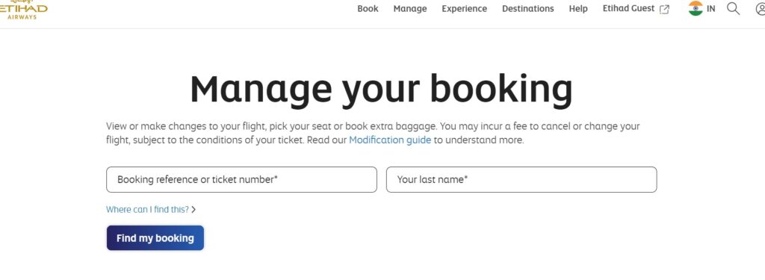This screenshot has height=280, width=765.
Task: Select the IN country code label
Action: [711, 9]
